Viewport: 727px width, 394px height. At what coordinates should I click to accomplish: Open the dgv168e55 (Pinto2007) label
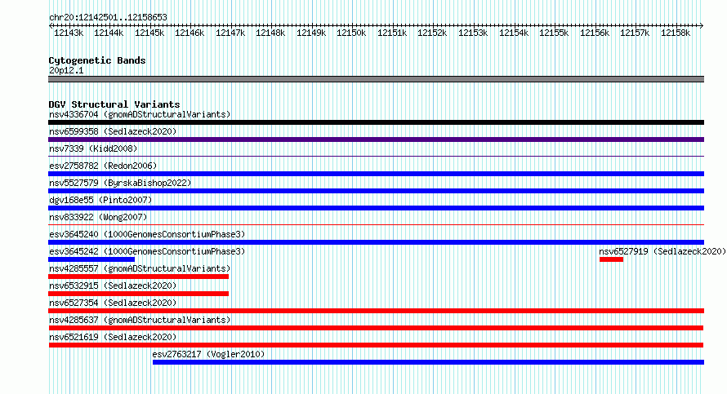[x=100, y=200]
